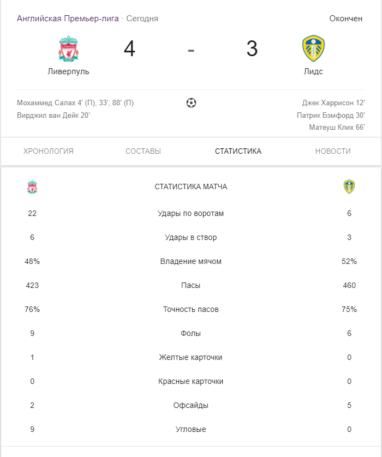
Task: Click Джек Харрисон scorer entry
Action: coord(333,103)
